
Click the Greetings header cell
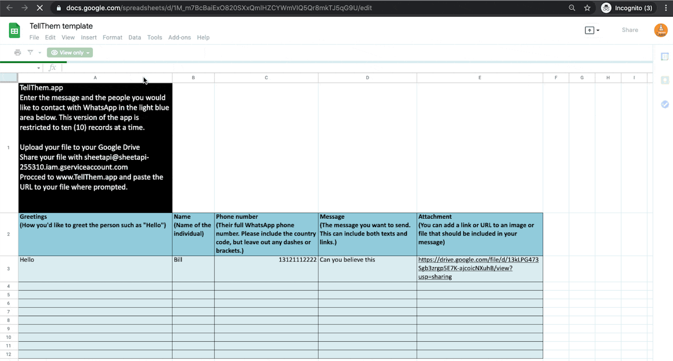95,234
